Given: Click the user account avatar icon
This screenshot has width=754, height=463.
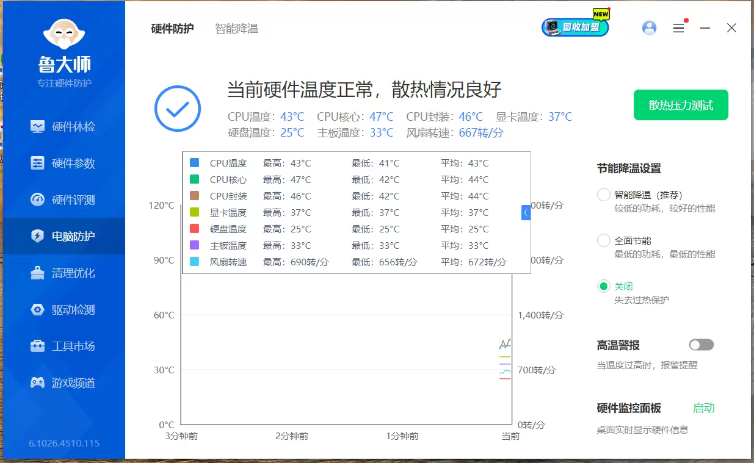Looking at the screenshot, I should click(649, 28).
